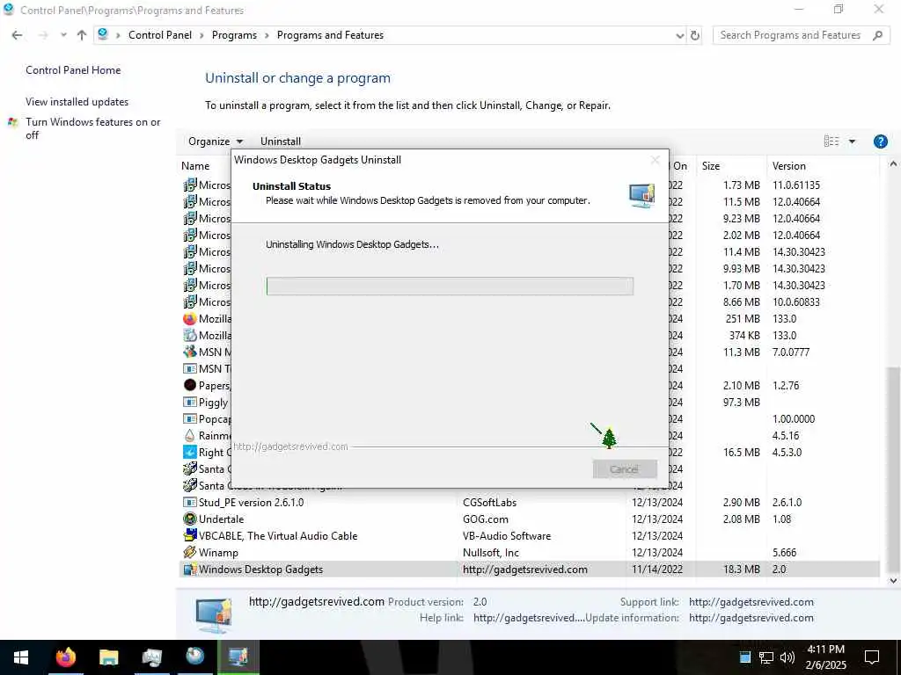901x675 pixels.
Task: Open Turn Windows features on or off
Action: click(x=92, y=128)
